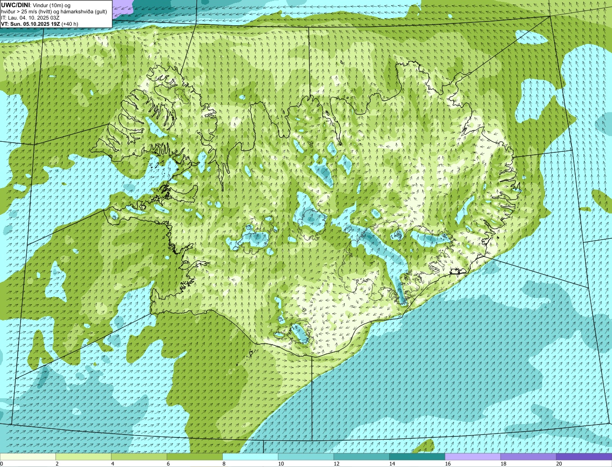Image resolution: width=612 pixels, height=467 pixels.
Task: Select the olive green 6–8 m/s scale swatch
Action: (x=195, y=456)
